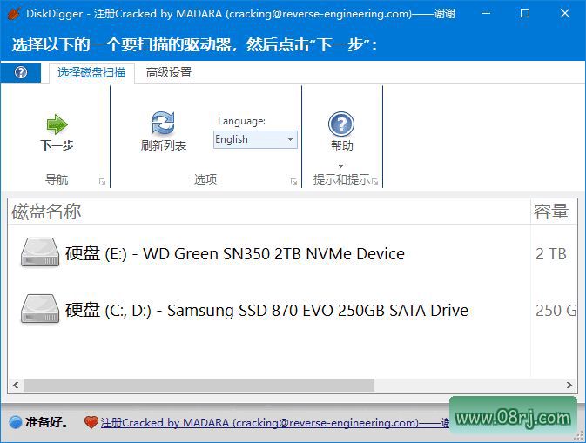Screen dimensions: 586x443
Task: Click the WD Green SN350 drive icon
Action: [x=40, y=253]
